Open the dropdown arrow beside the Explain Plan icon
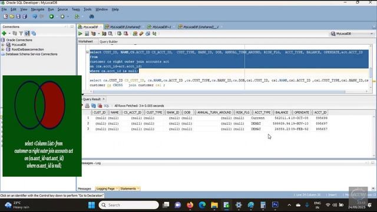The height and width of the screenshot is (212, 377). click(x=98, y=34)
